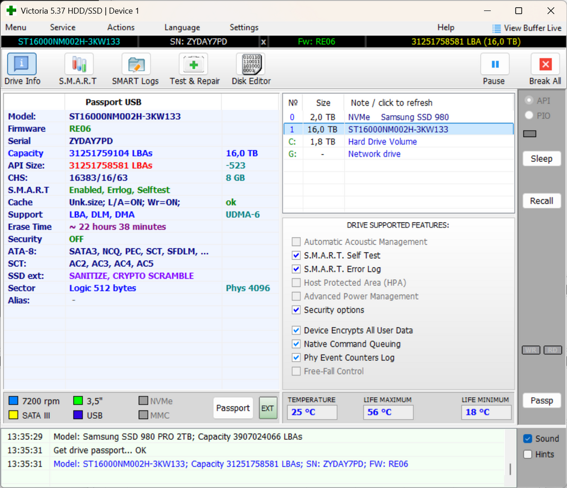
Task: Click the blue 7200 rpm color indicator
Action: 14,401
